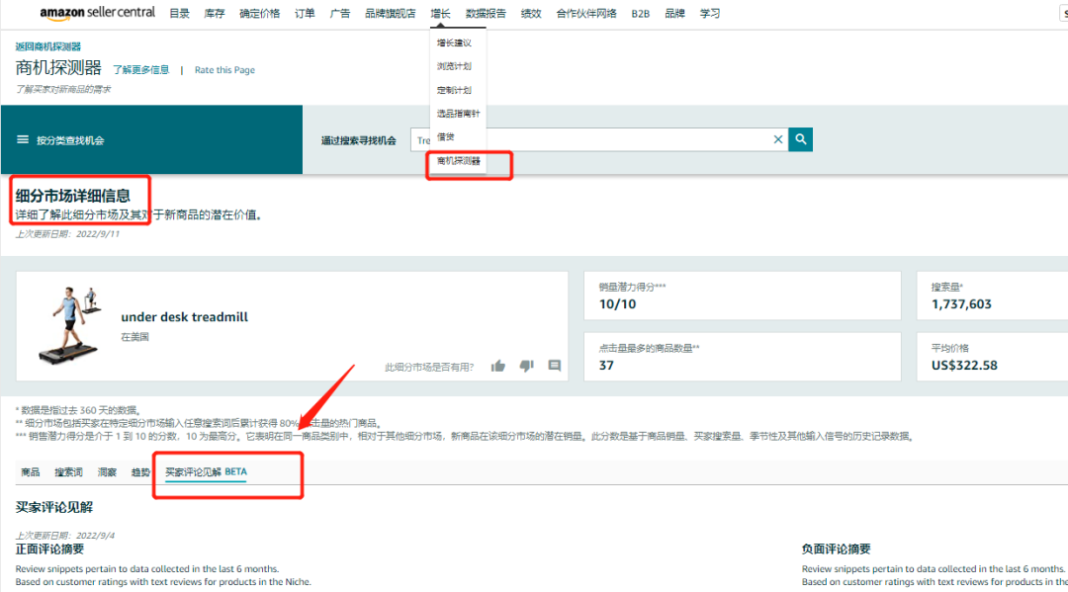Viewport: 1068px width, 592px height.
Task: Click the magnifying glass search icon
Action: 800,139
